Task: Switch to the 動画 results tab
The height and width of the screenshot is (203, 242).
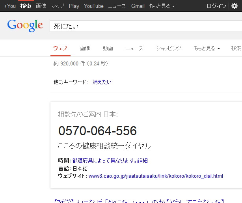Action: click(x=108, y=48)
